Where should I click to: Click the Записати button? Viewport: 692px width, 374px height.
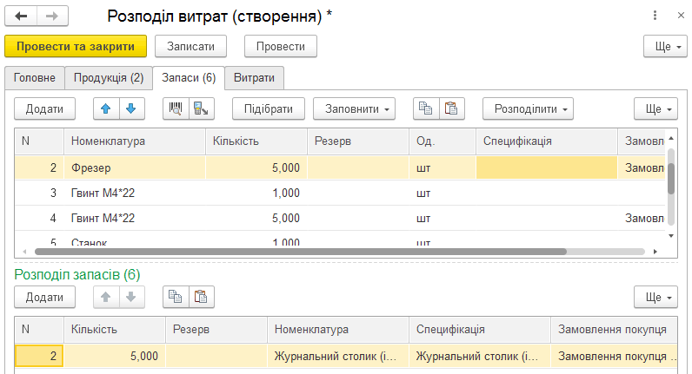point(190,46)
